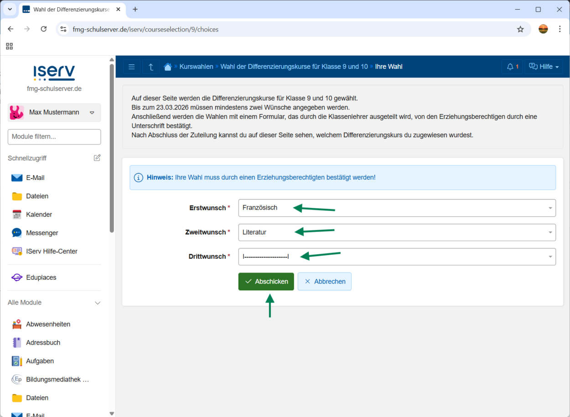Click the Kurswahlen breadcrumb link
Image resolution: width=570 pixels, height=417 pixels.
coord(196,67)
